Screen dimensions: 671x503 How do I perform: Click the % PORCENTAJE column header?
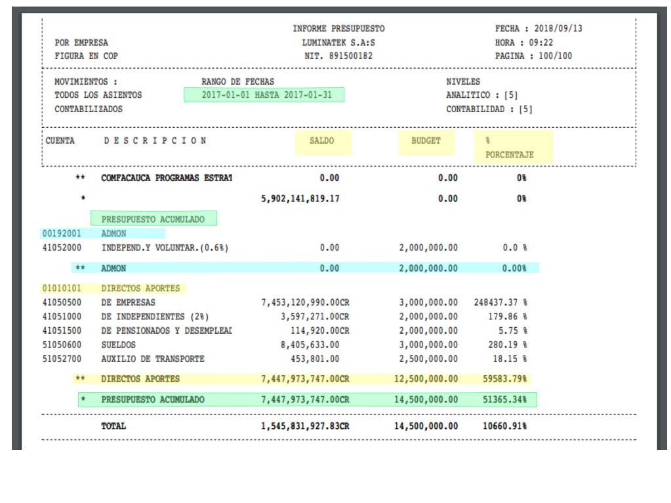click(x=513, y=148)
